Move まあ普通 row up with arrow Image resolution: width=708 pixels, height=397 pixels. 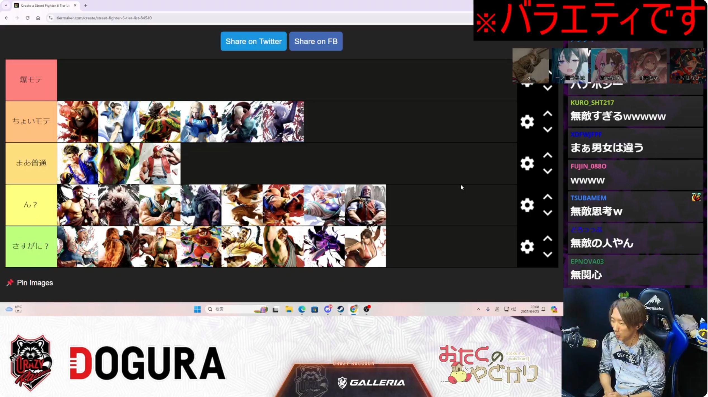tap(547, 155)
